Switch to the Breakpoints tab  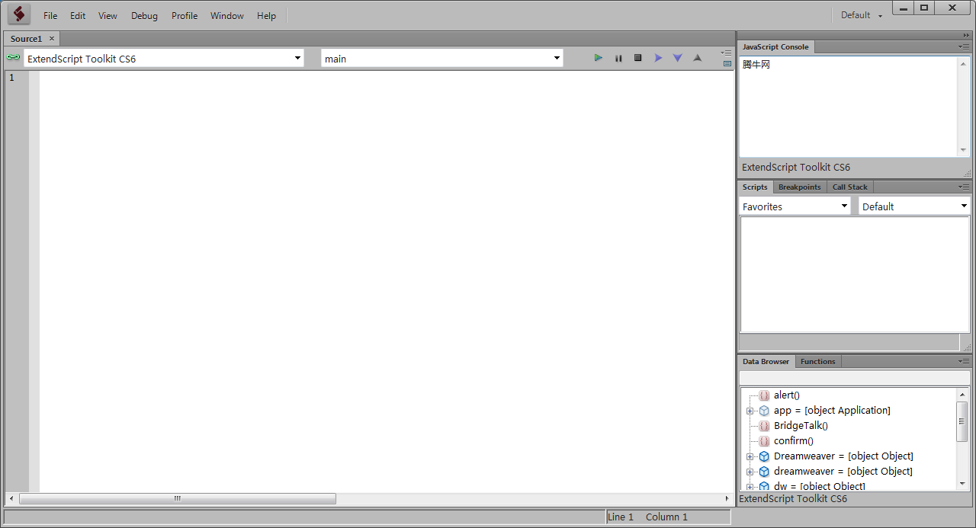[799, 187]
